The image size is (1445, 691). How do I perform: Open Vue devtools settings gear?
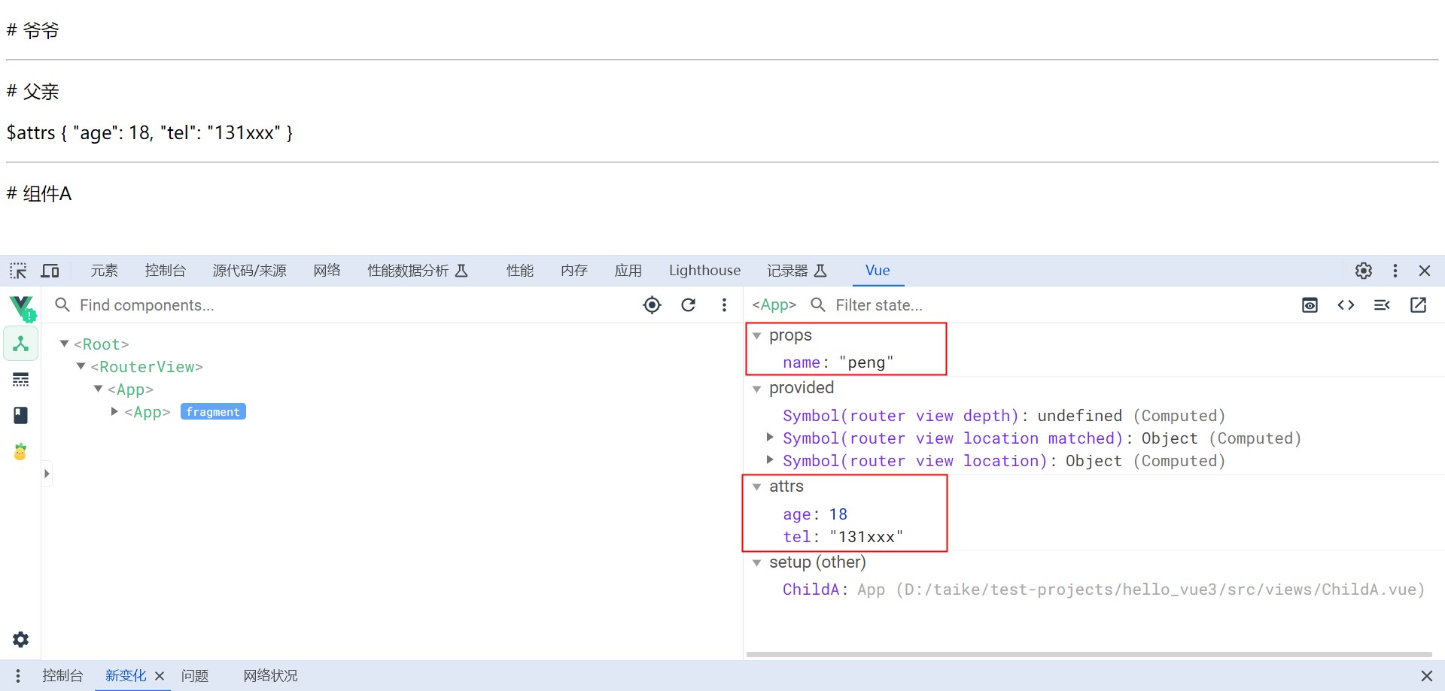pos(21,639)
